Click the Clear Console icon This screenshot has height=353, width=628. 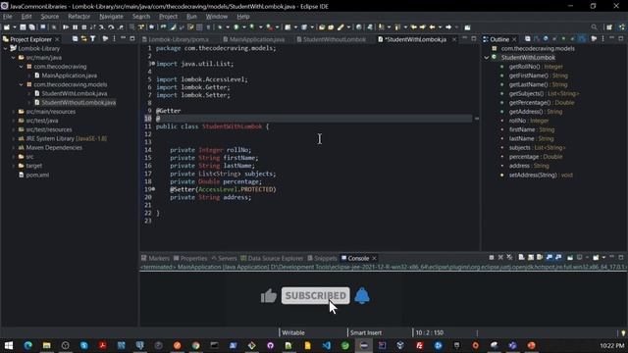click(x=521, y=257)
